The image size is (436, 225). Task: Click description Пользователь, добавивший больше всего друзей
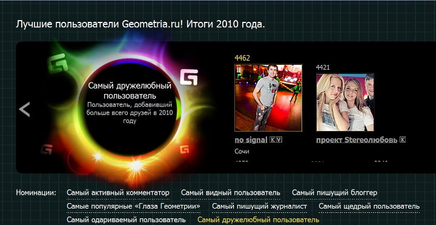coord(130,113)
